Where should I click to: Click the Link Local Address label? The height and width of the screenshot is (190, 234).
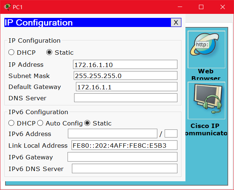point(38,146)
